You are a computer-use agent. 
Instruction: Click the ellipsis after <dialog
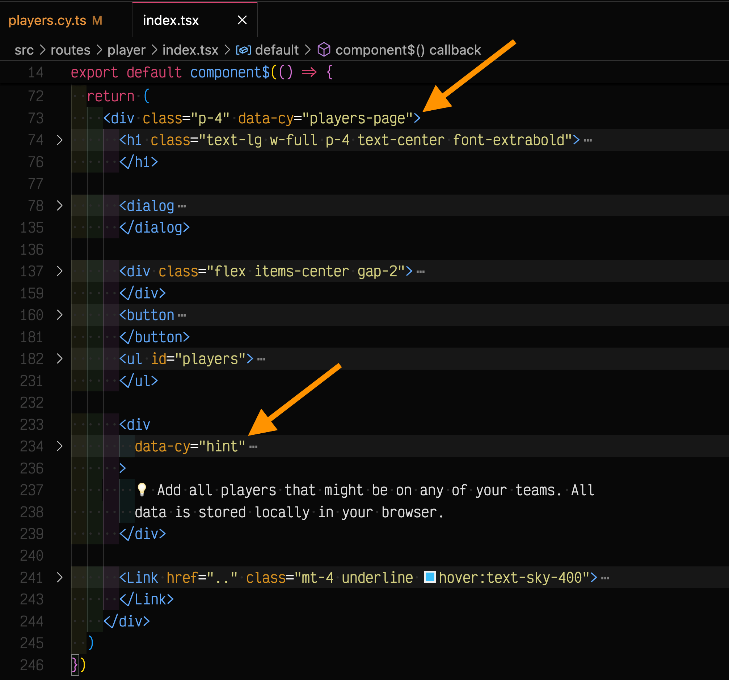tap(181, 207)
